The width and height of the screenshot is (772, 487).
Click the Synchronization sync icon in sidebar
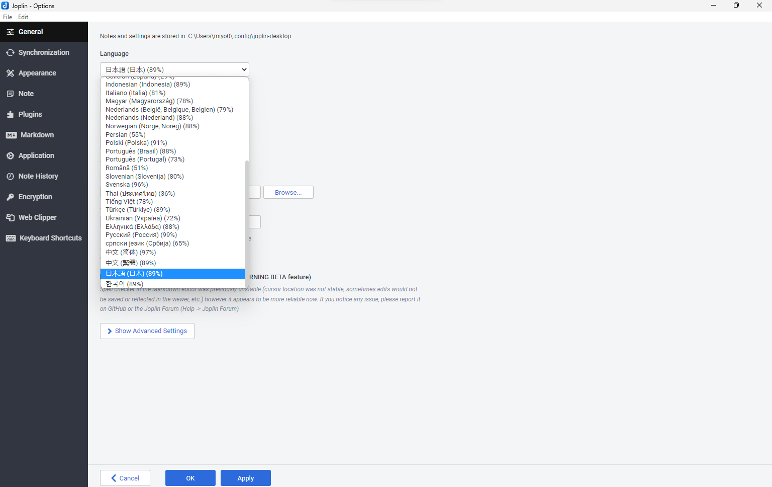click(10, 53)
